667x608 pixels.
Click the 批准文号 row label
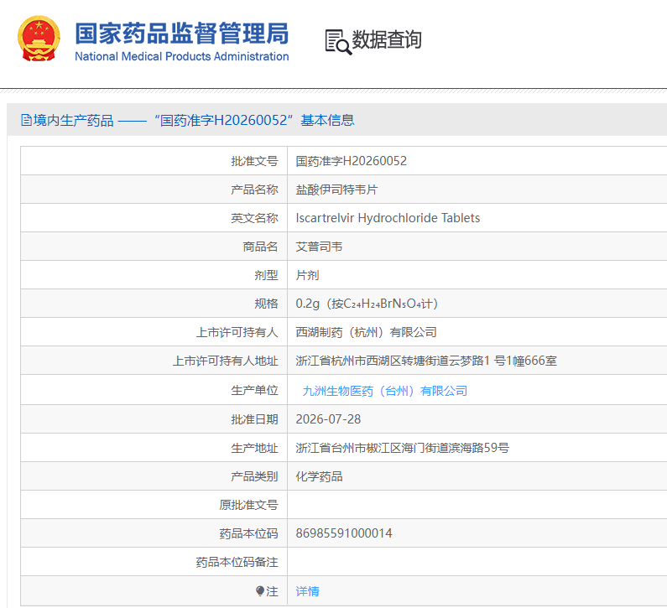point(254,161)
